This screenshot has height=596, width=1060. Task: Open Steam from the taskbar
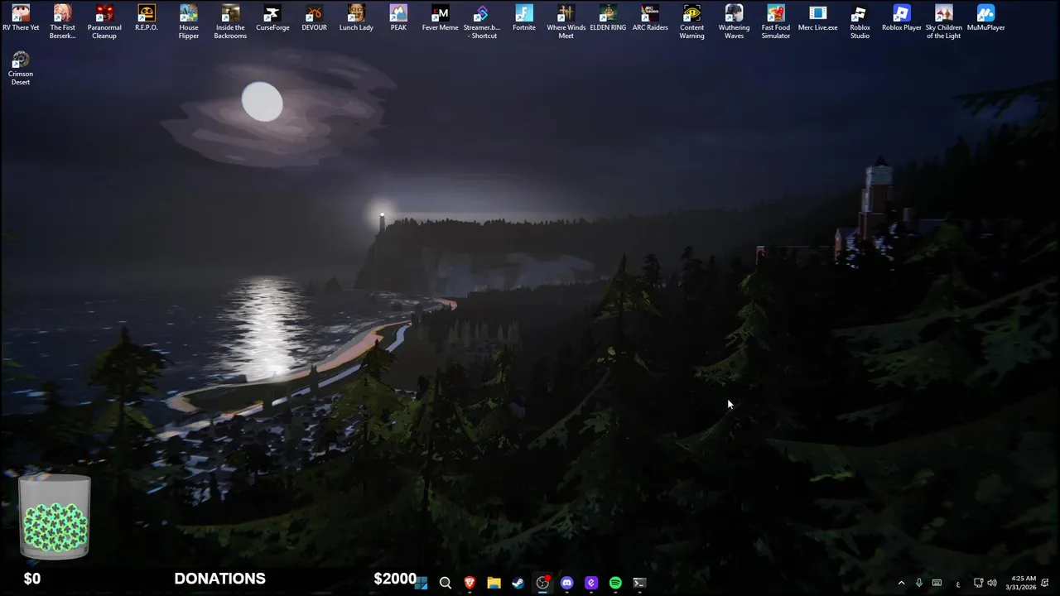click(518, 583)
